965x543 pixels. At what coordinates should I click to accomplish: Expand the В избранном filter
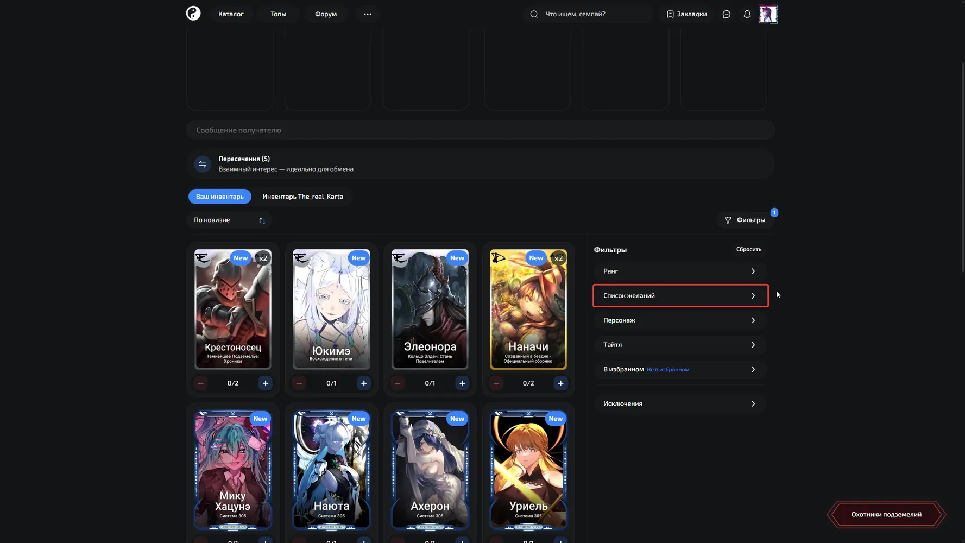click(x=680, y=369)
